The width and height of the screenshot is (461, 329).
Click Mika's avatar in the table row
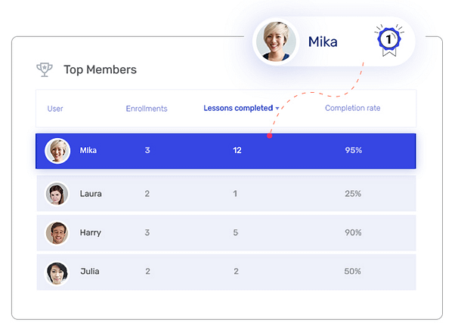(57, 151)
